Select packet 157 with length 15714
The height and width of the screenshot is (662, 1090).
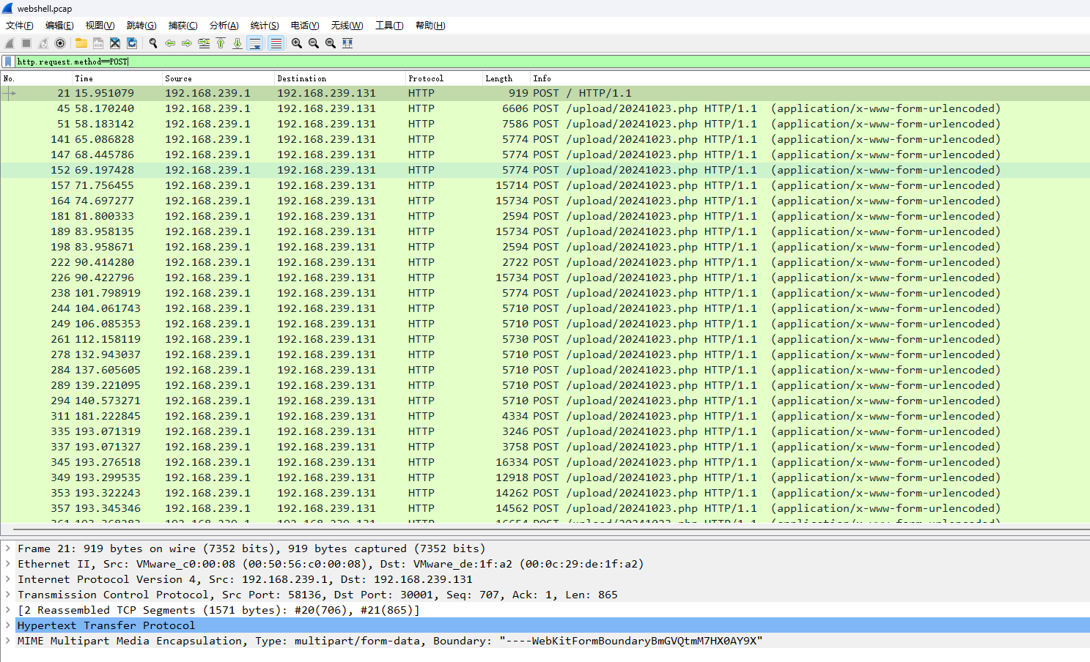tap(545, 185)
